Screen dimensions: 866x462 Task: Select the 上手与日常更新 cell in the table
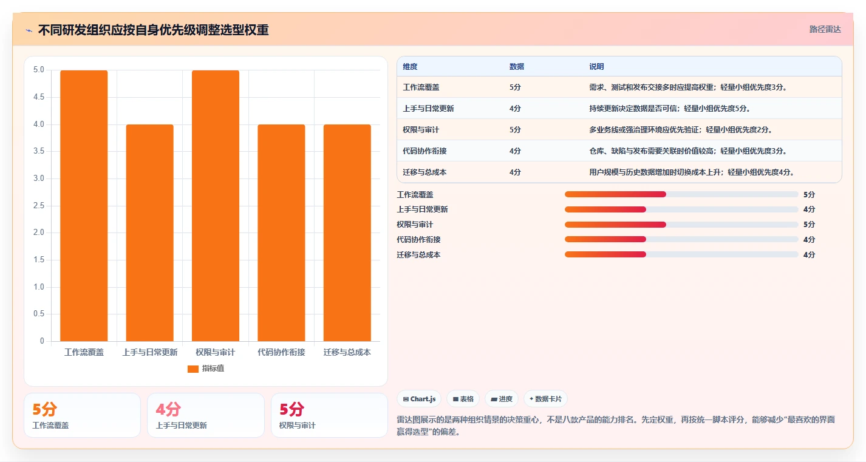(x=428, y=109)
